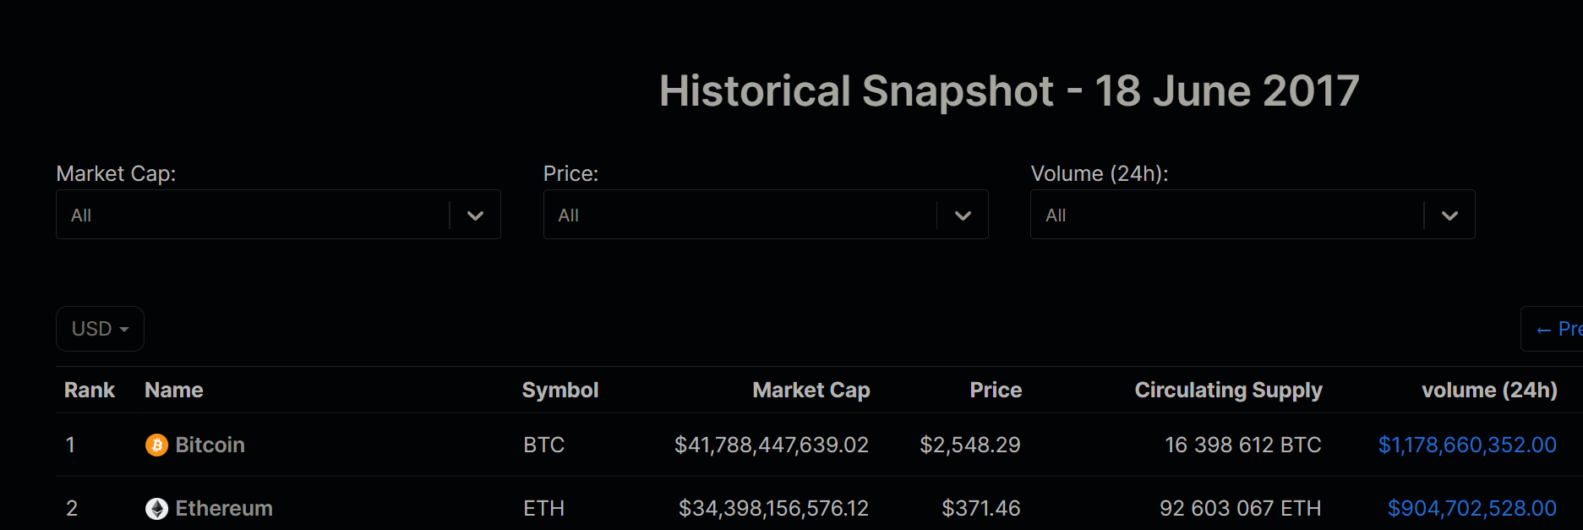Sort by the volume (24h) column header
The image size is (1583, 530).
pyautogui.click(x=1489, y=390)
